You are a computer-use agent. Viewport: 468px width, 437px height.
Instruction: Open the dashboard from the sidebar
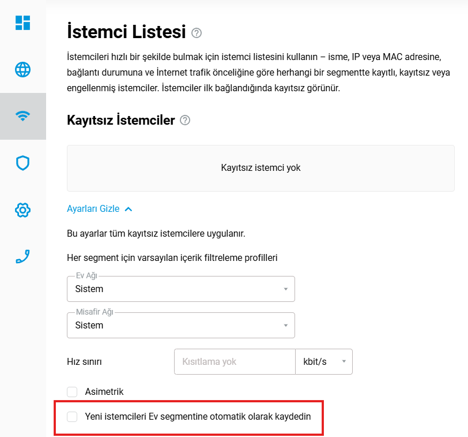(23, 23)
